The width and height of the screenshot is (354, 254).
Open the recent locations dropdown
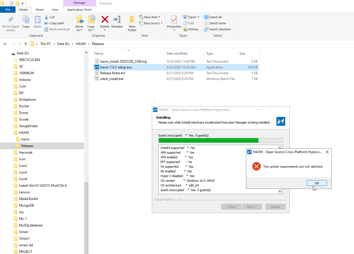20,44
